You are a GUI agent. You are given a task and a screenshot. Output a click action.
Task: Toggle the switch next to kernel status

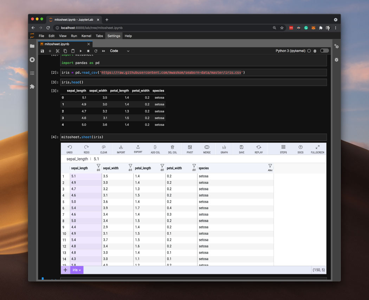[x=324, y=51]
